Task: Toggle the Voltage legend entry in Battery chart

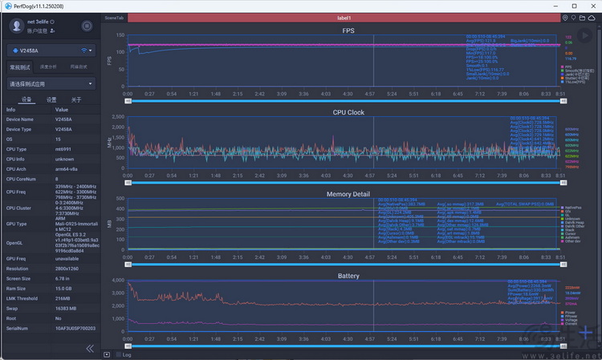Action: pyautogui.click(x=569, y=320)
